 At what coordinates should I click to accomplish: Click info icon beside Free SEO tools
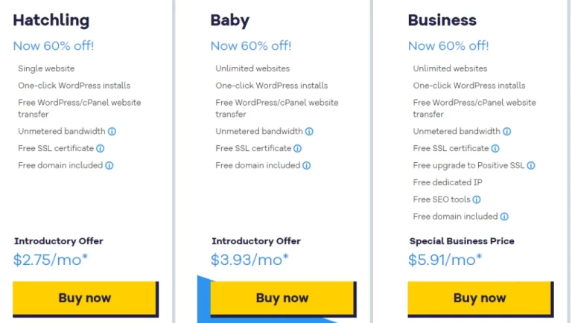point(477,199)
